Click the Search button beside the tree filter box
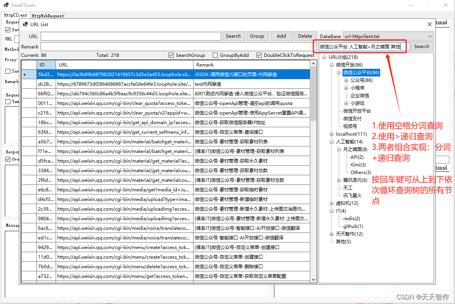Viewport: 455px width, 304px height. (422, 46)
